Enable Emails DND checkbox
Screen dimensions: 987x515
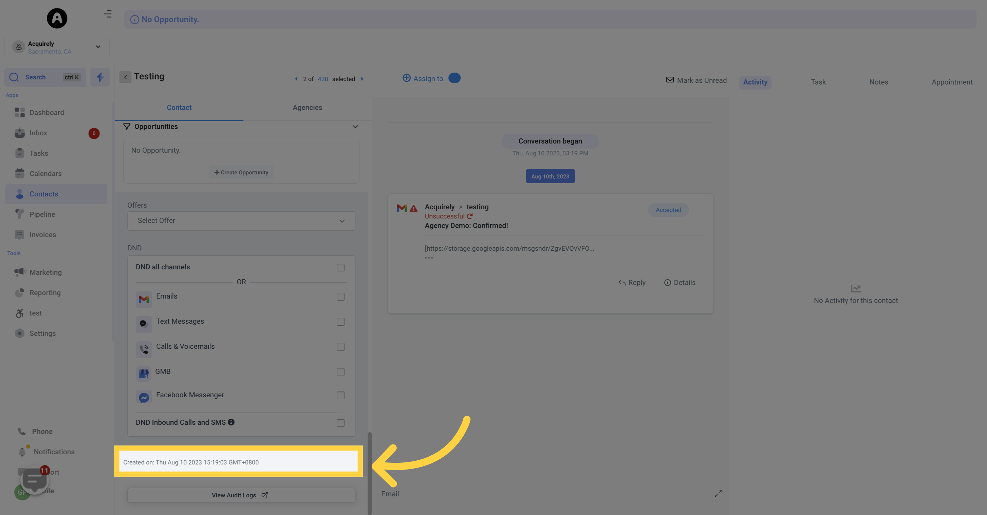341,297
